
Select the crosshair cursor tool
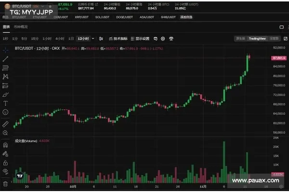coord(5,50)
